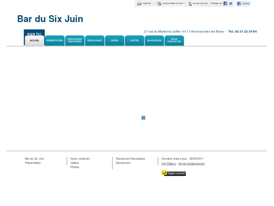The image size is (274, 206).
Task: Open the Restaurant tab
Action: [x=95, y=40]
